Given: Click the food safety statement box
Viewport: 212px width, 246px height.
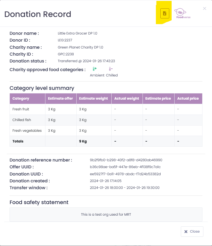Looking at the screenshot, I should [106, 214].
